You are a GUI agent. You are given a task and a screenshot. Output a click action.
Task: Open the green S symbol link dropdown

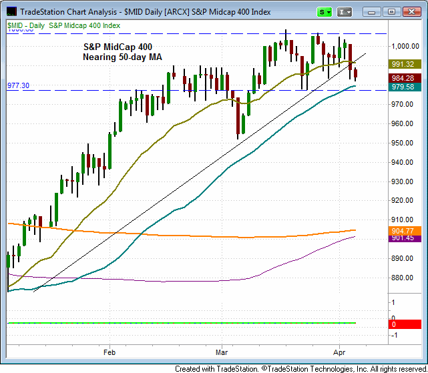[x=326, y=12]
